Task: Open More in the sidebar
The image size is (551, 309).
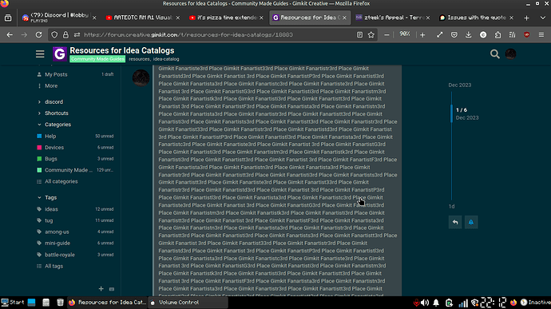Action: point(51,85)
